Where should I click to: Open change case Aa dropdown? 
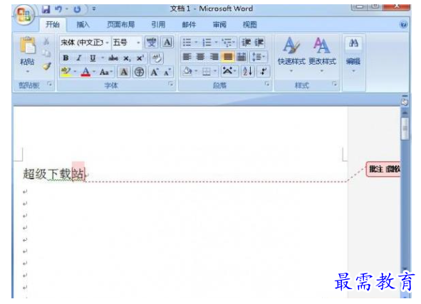tap(106, 72)
